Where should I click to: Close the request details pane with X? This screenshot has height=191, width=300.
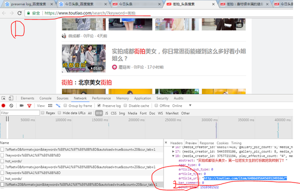[x=166, y=143]
